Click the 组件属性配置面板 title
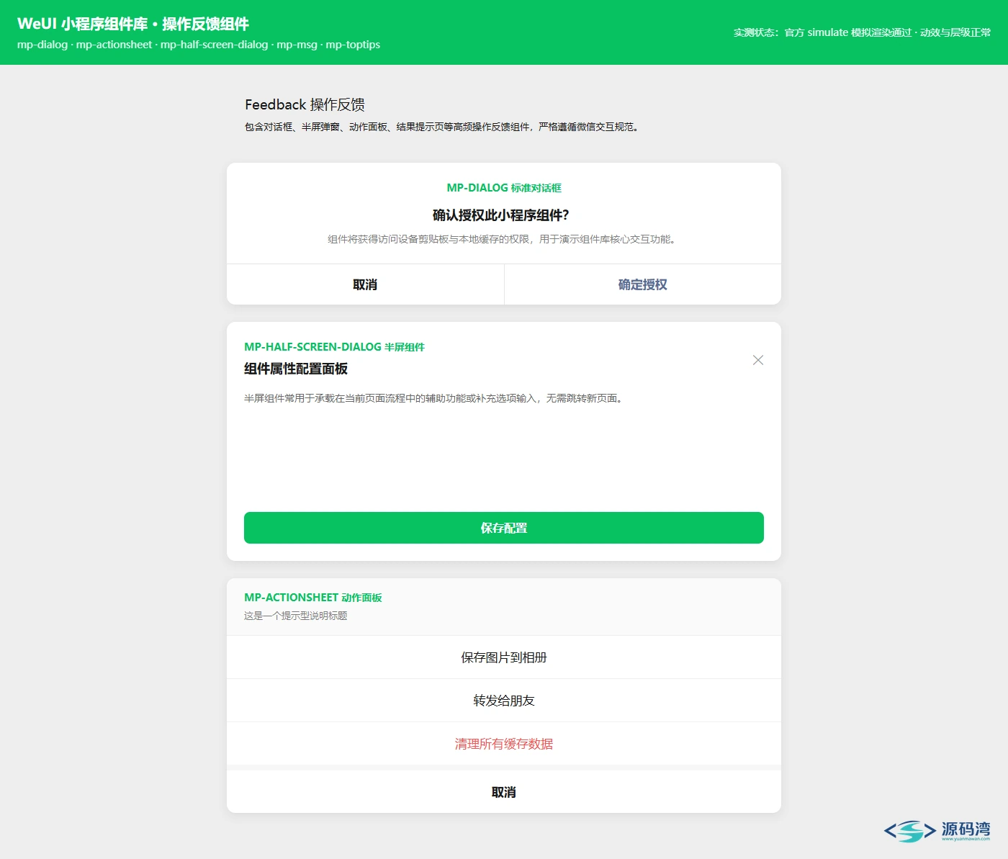1008x859 pixels. [x=296, y=369]
